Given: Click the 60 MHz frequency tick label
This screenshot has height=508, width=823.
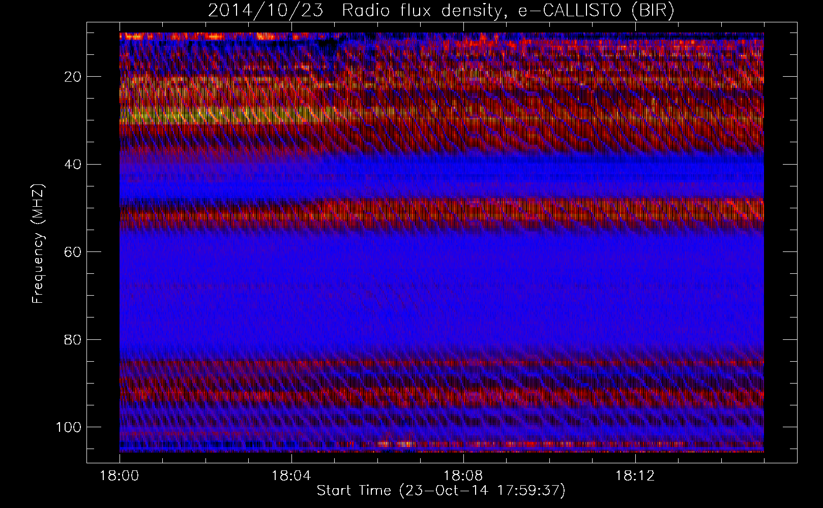Looking at the screenshot, I should click(x=73, y=251).
